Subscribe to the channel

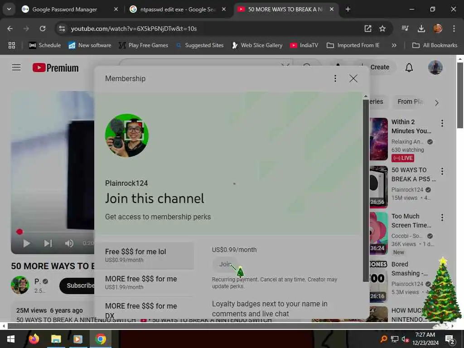pyautogui.click(x=77, y=285)
